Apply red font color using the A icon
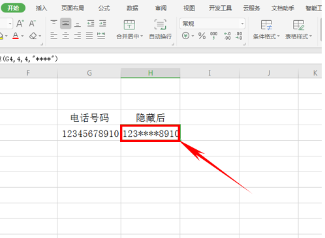The height and width of the screenshot is (238, 325). pos(16,36)
